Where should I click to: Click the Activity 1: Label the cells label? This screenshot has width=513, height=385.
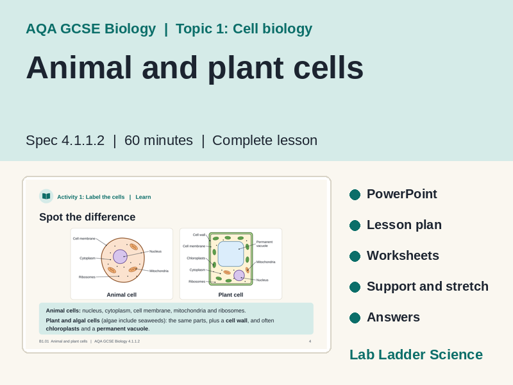coord(91,197)
